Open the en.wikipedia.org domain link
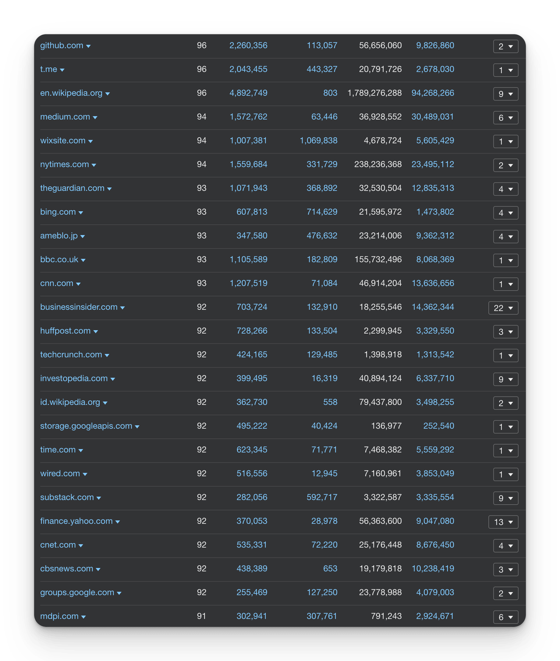The height and width of the screenshot is (661, 560). (x=71, y=93)
